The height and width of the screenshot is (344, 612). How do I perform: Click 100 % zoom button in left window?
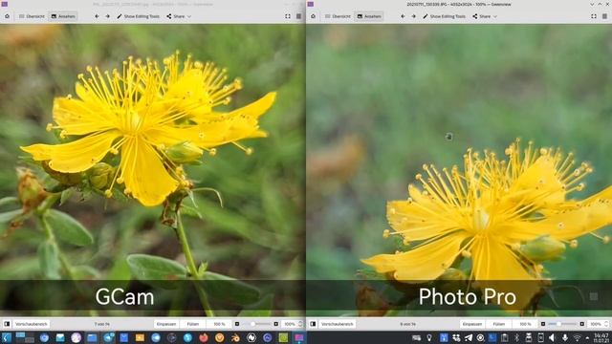point(219,324)
